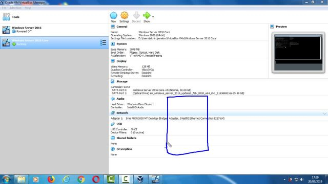Open the Description heading link
This screenshot has width=328, height=184.
tap(124, 149)
